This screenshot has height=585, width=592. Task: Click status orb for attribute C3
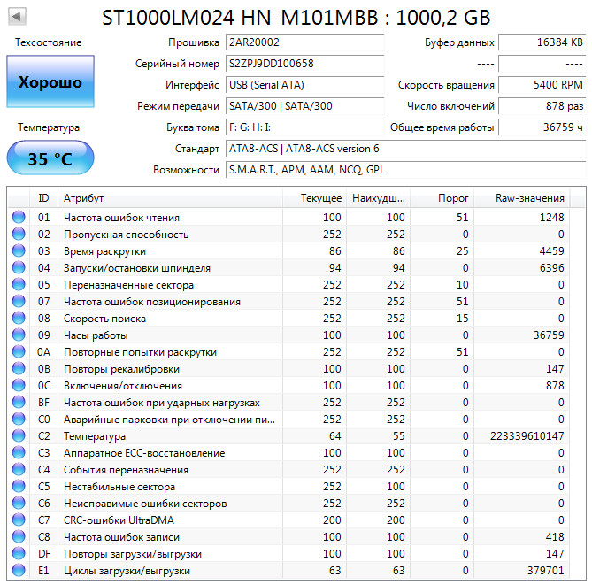point(19,452)
